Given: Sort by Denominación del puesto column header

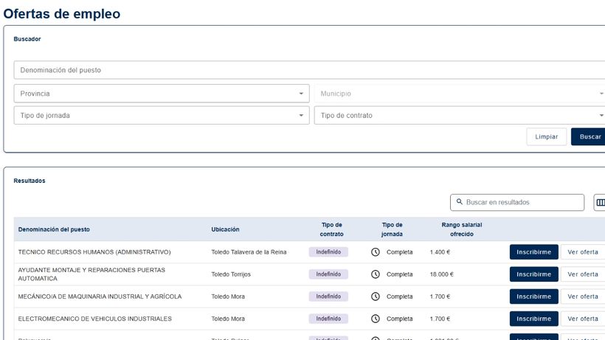Looking at the screenshot, I should 54,229.
